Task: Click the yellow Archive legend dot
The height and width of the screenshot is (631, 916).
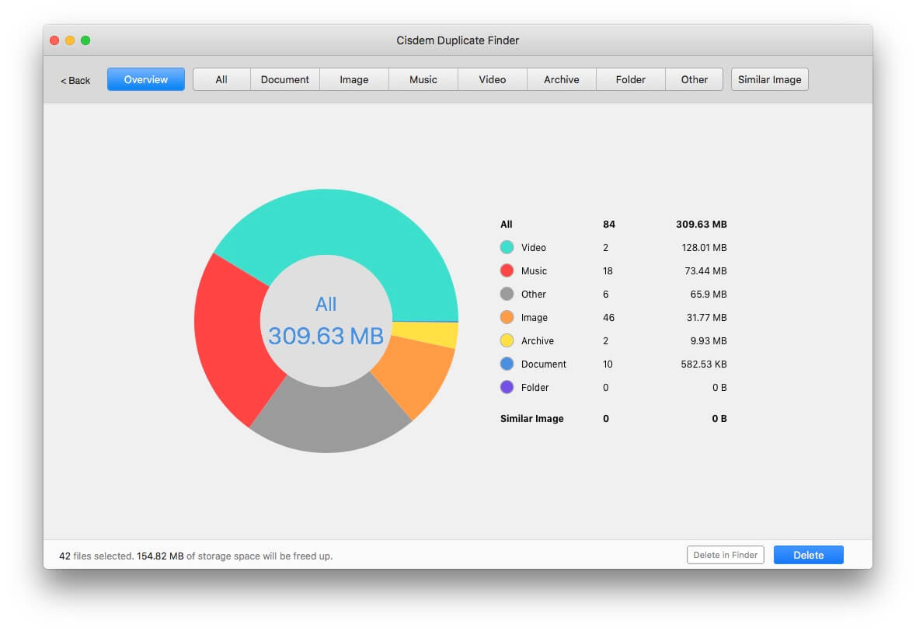Action: tap(507, 340)
